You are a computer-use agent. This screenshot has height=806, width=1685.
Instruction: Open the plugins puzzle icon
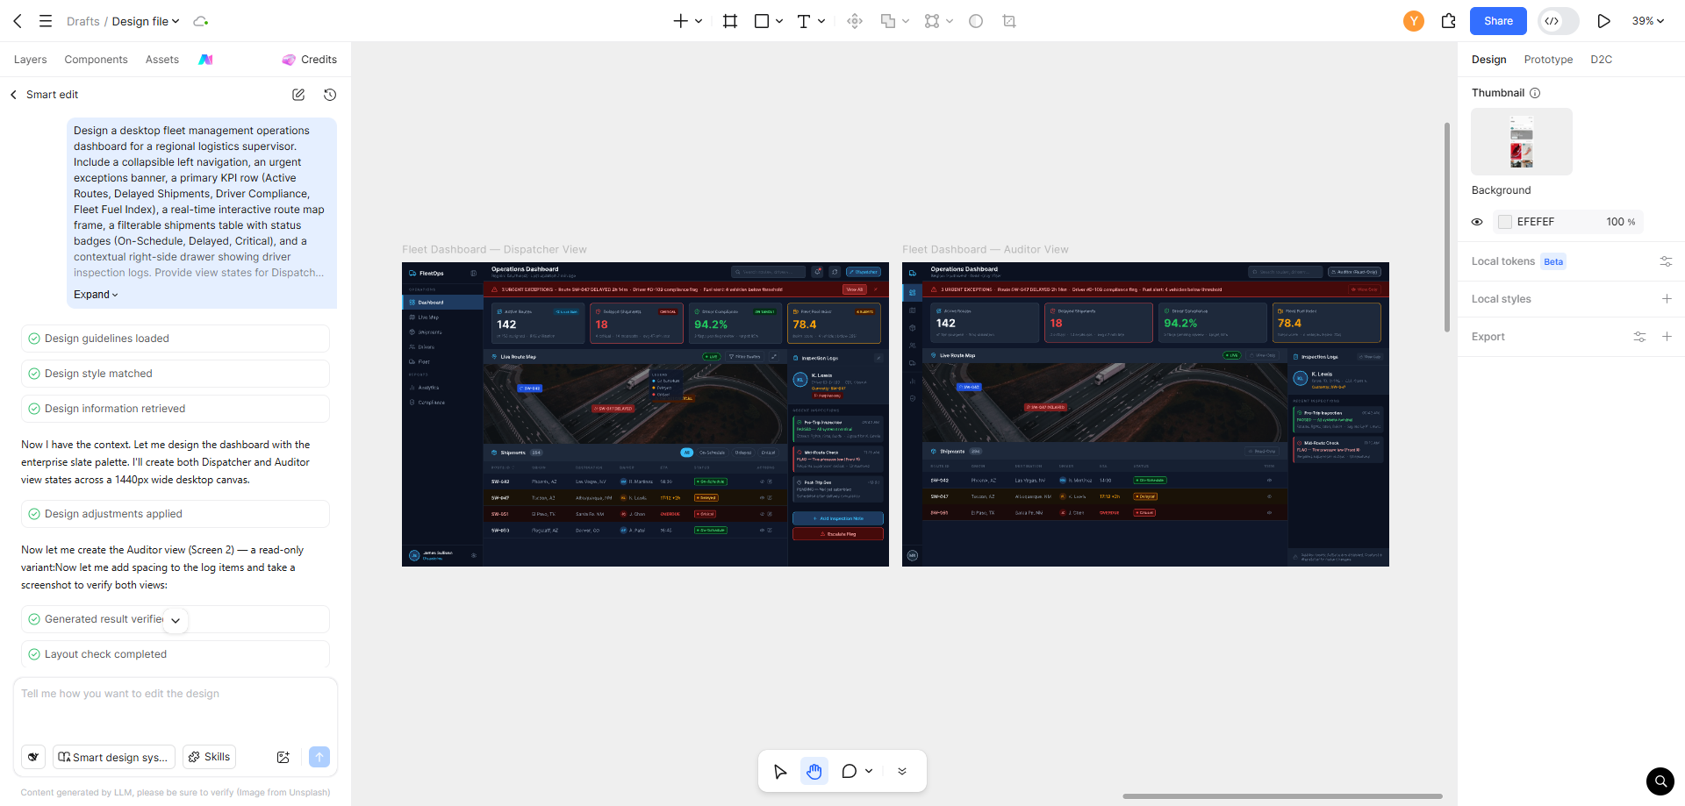click(x=1449, y=21)
